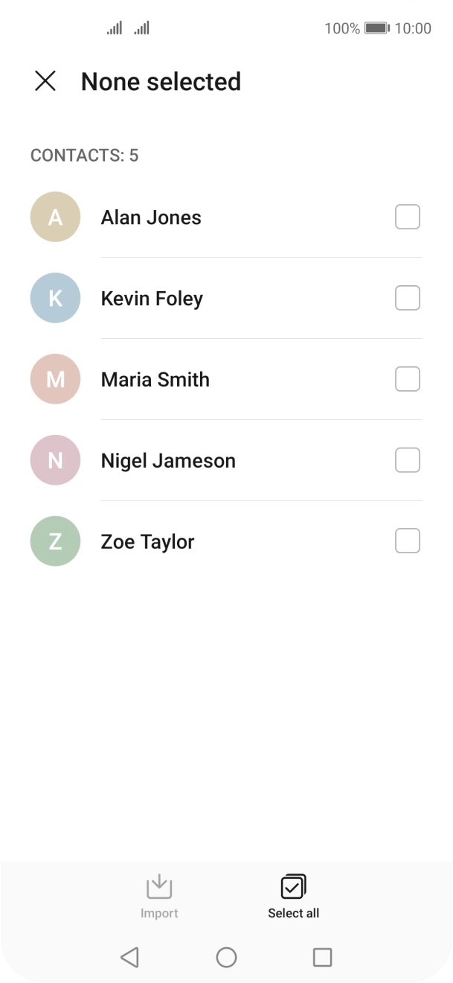Viewport: 453px width, 983px height.
Task: Tick Zoe Taylor's checkbox
Action: click(407, 541)
